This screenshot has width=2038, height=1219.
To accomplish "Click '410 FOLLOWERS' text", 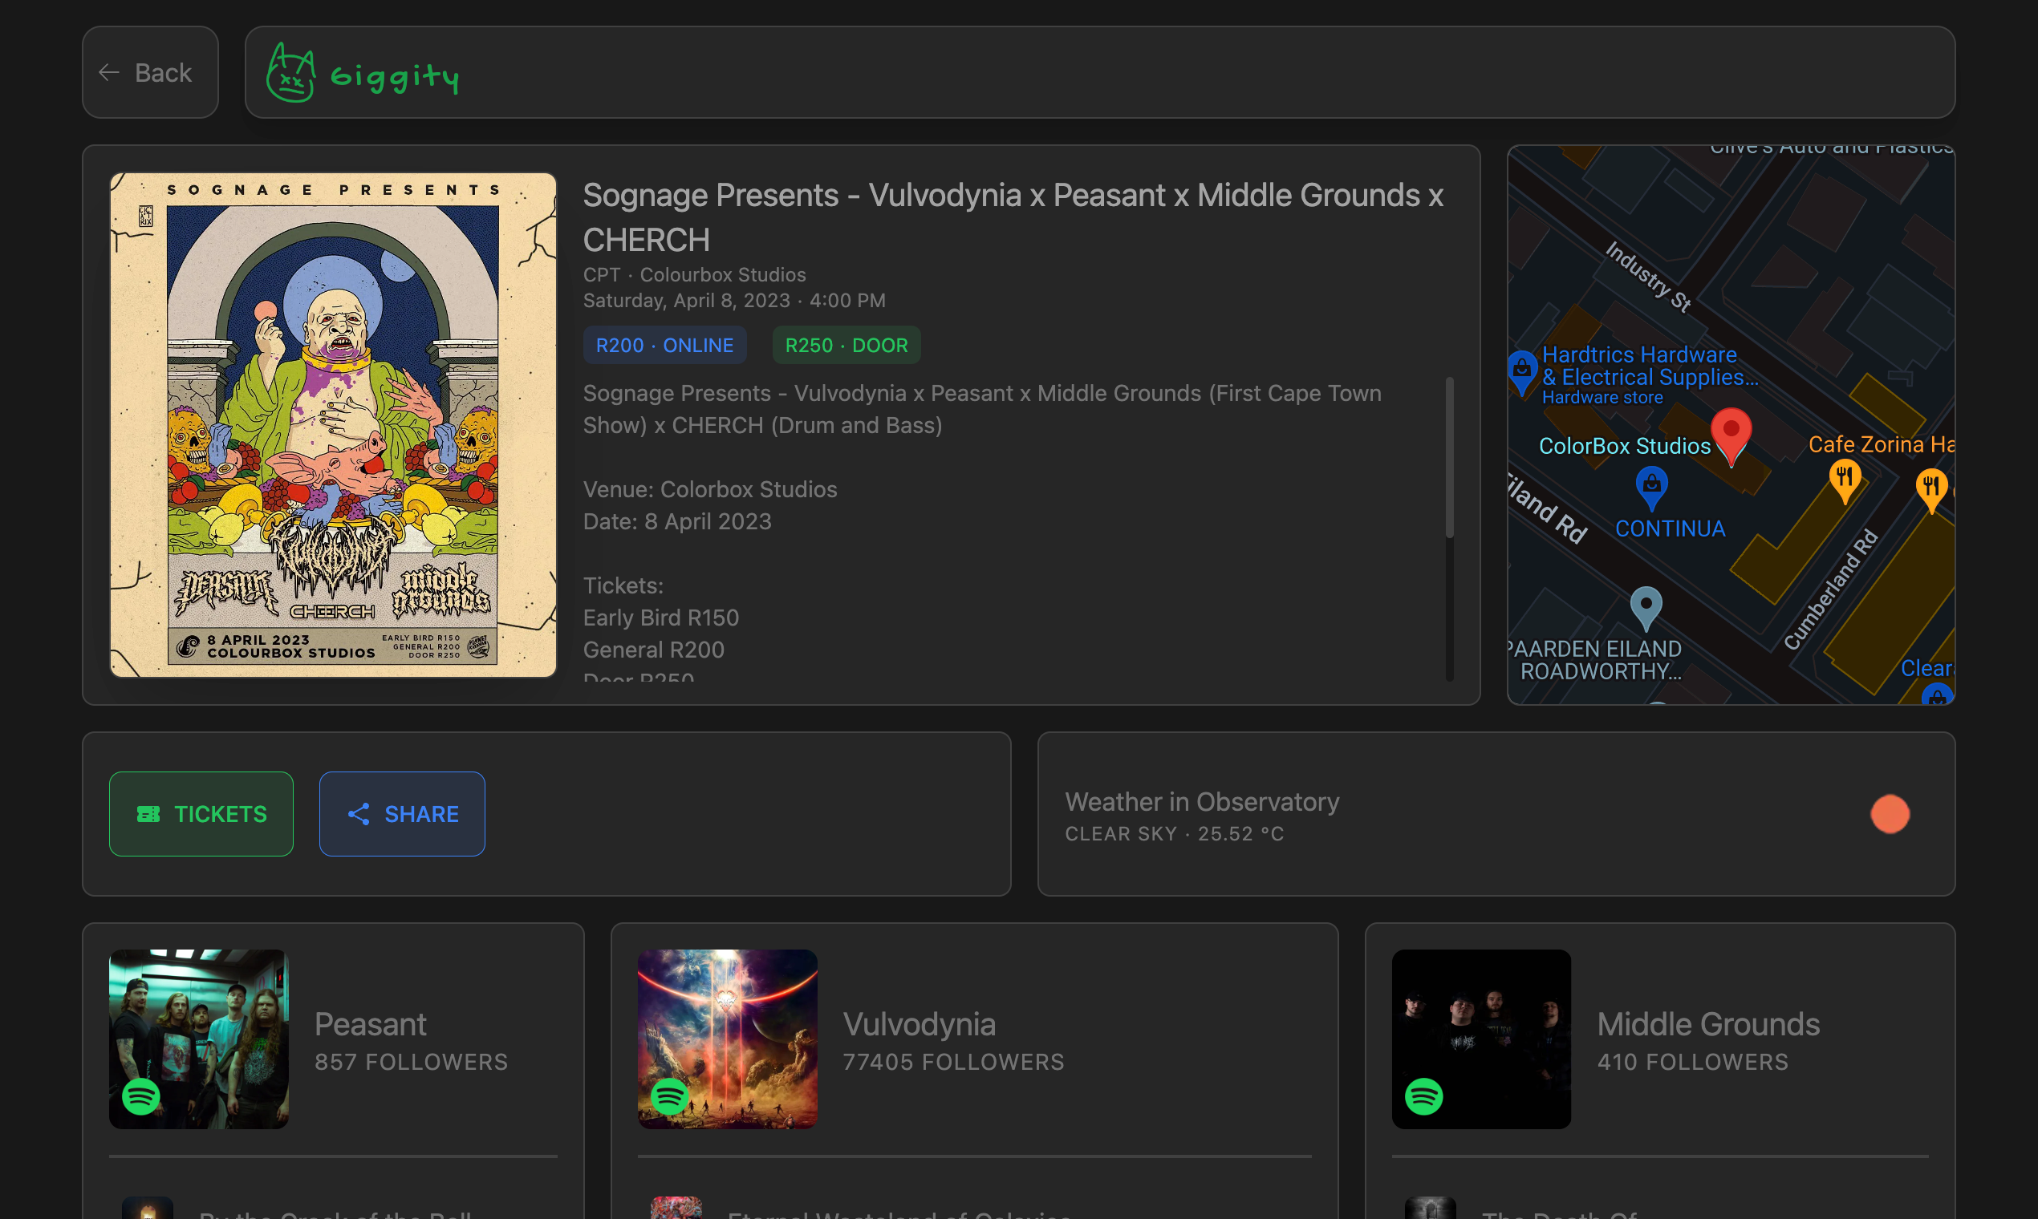I will click(1692, 1062).
